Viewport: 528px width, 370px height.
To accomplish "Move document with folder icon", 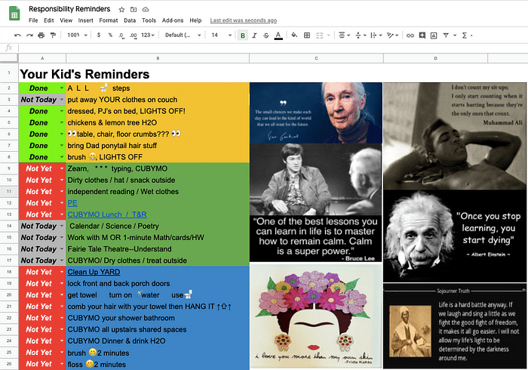I will tap(134, 9).
